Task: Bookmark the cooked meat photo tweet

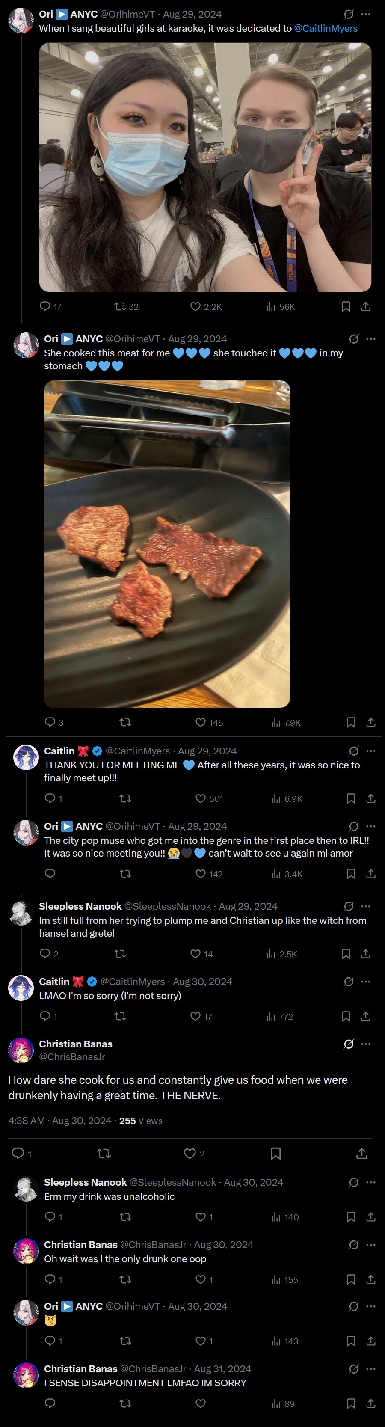Action: coord(351,722)
